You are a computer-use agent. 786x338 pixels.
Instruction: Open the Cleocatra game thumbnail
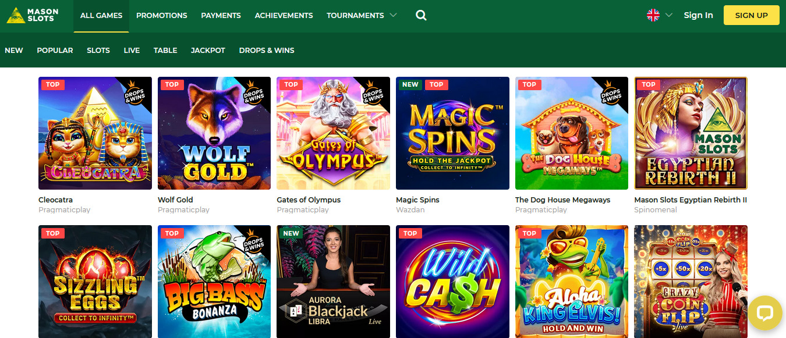tap(95, 133)
